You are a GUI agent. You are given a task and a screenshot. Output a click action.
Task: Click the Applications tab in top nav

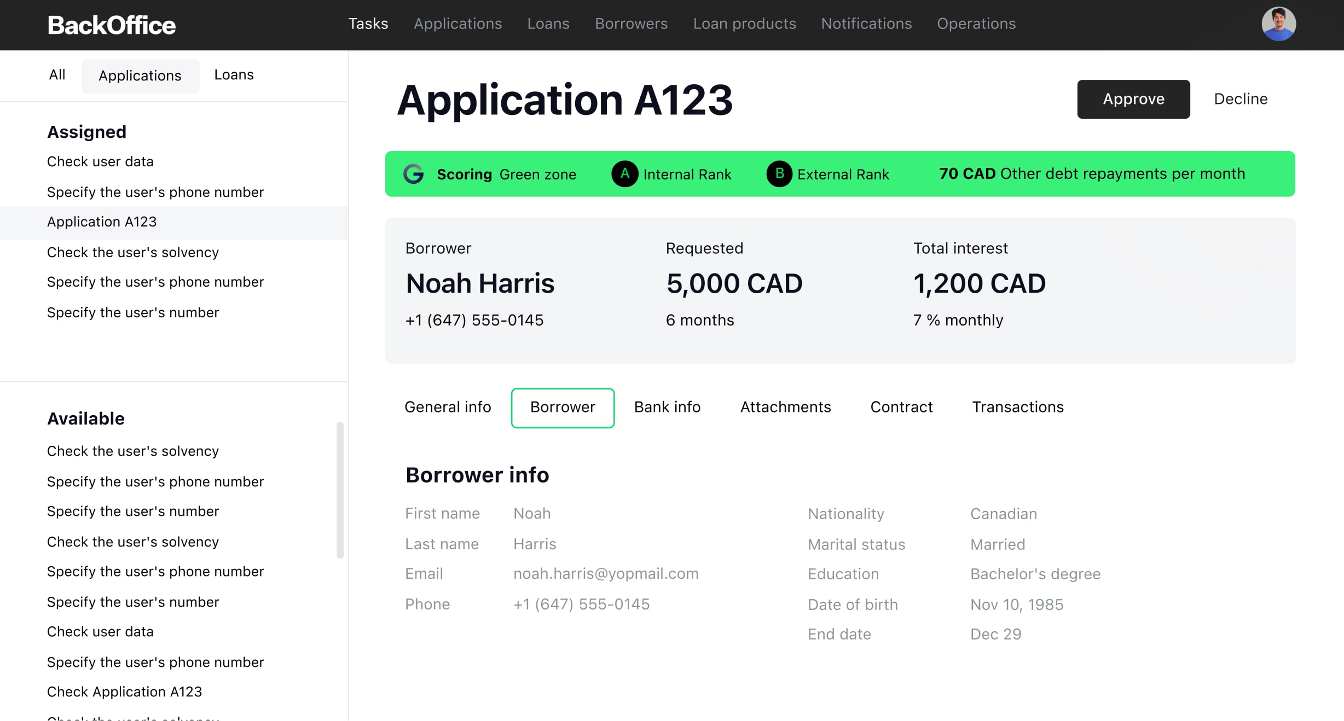[458, 24]
